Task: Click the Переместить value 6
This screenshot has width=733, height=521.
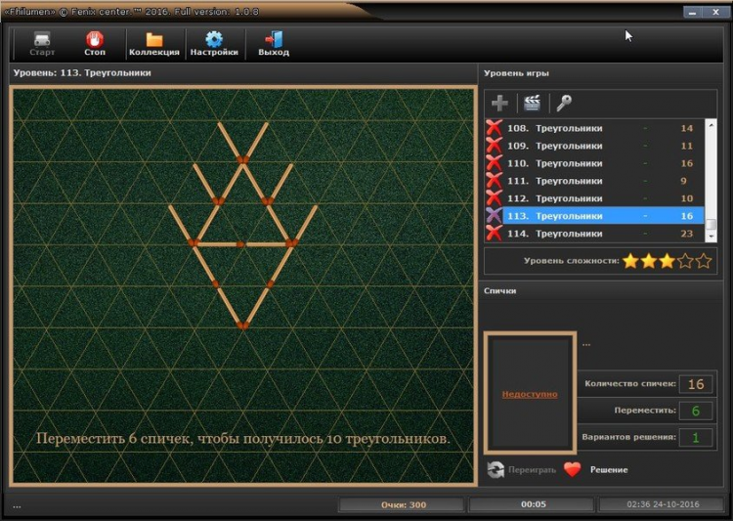Action: click(x=696, y=411)
